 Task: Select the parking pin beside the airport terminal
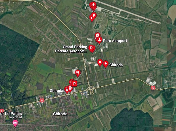pyautogui.click(x=94, y=16)
